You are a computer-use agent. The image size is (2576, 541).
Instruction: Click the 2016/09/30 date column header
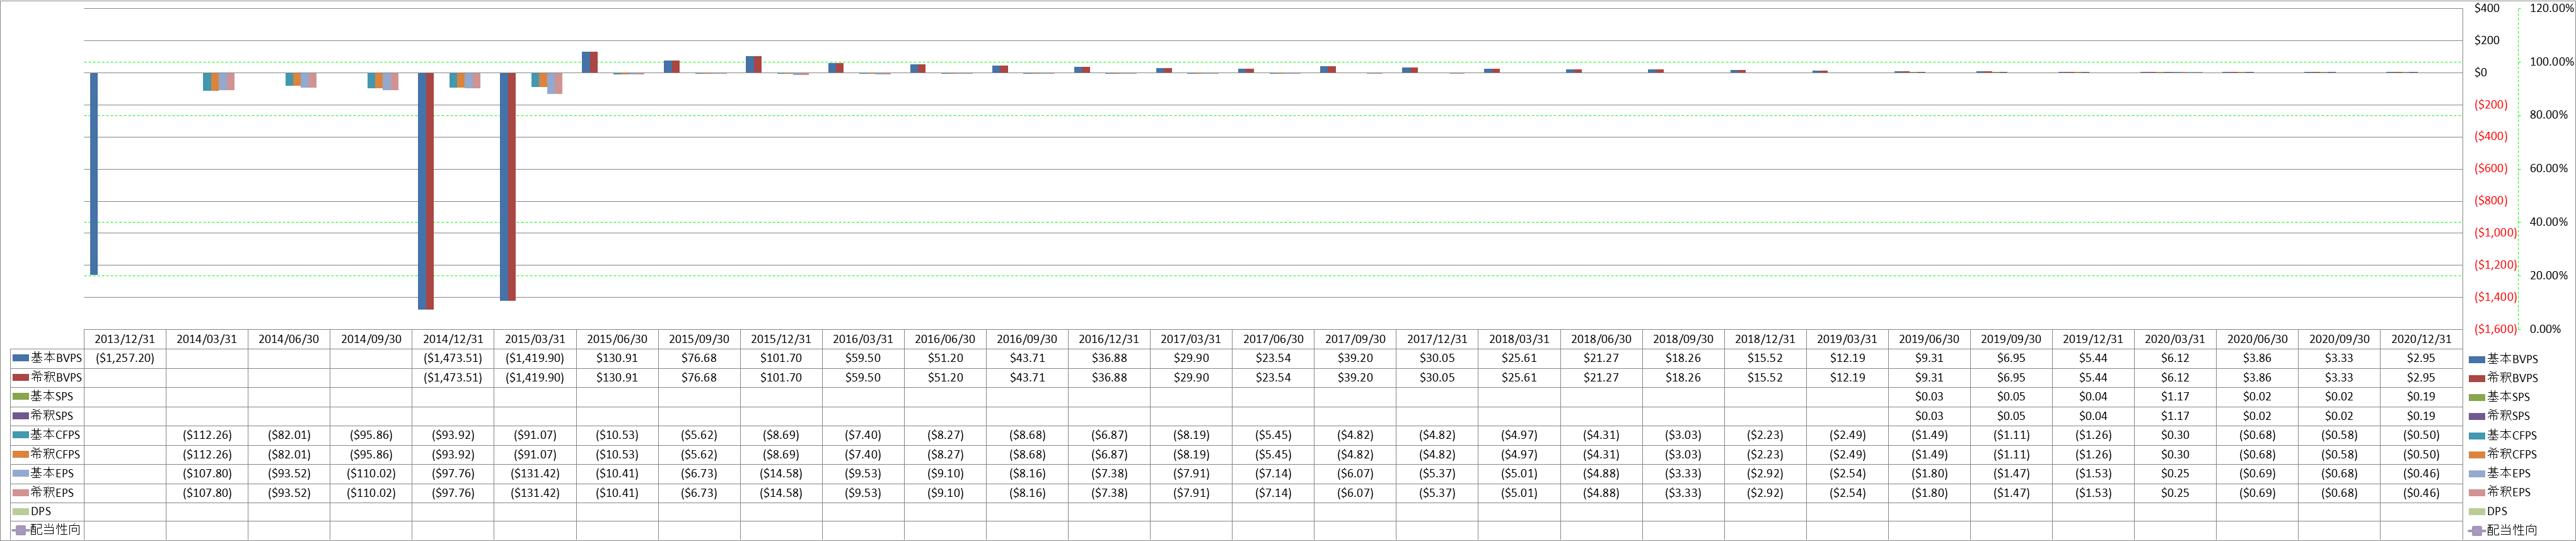1027,339
